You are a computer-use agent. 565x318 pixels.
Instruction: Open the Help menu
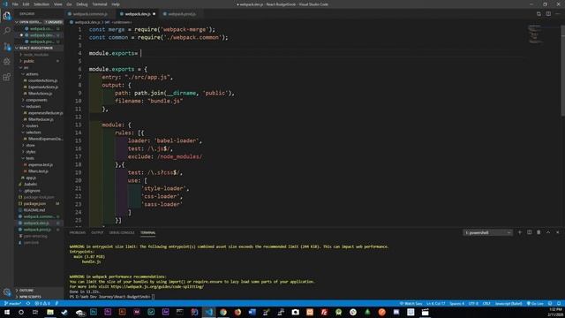(116, 4)
